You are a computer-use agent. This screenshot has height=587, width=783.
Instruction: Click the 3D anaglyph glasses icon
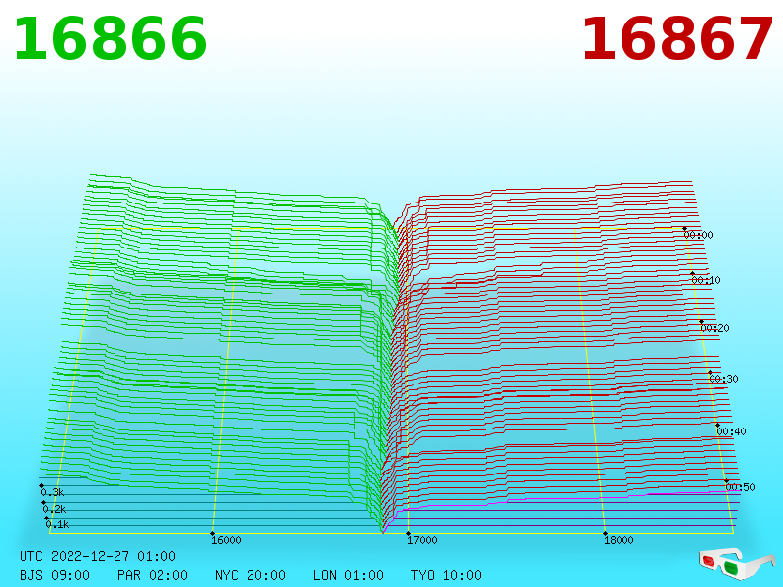click(737, 564)
